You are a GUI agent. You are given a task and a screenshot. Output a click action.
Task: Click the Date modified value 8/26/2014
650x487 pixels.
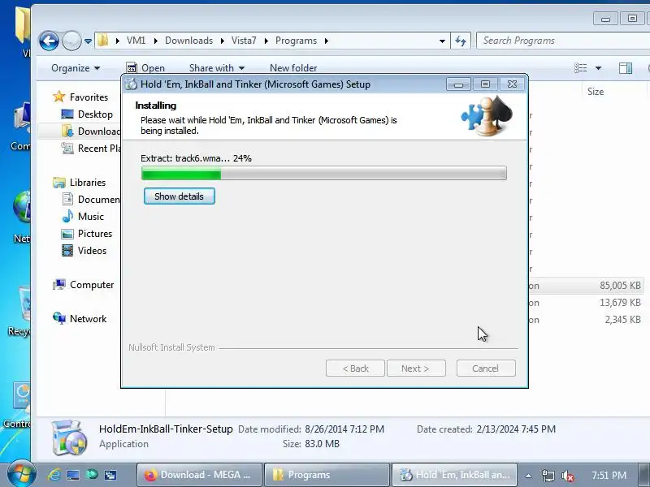[344, 429]
